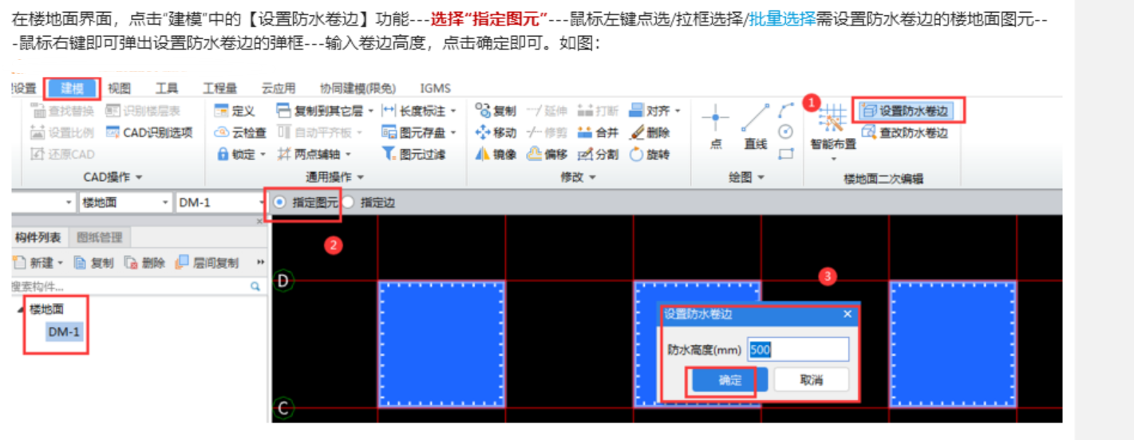Click the 设置比例 tool
This screenshot has height=440, width=1134.
click(x=62, y=132)
